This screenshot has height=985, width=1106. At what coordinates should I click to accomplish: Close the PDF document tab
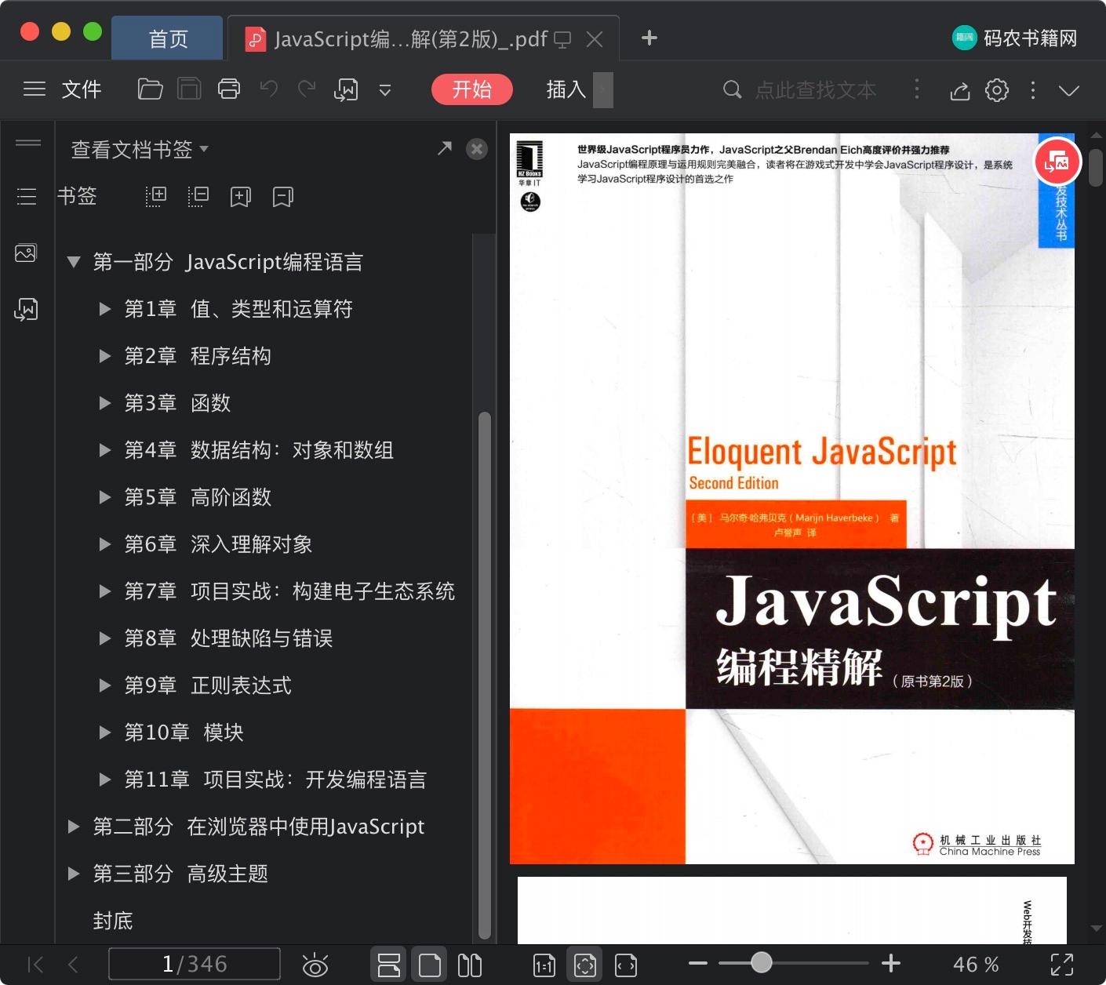pos(595,39)
